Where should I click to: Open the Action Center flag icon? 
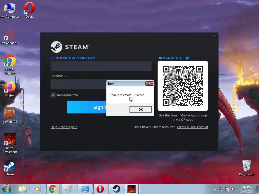pos(227,189)
